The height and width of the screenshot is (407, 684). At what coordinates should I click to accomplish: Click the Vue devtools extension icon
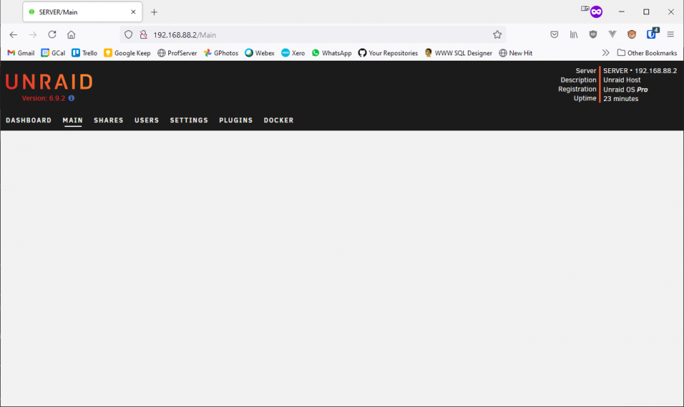(612, 35)
